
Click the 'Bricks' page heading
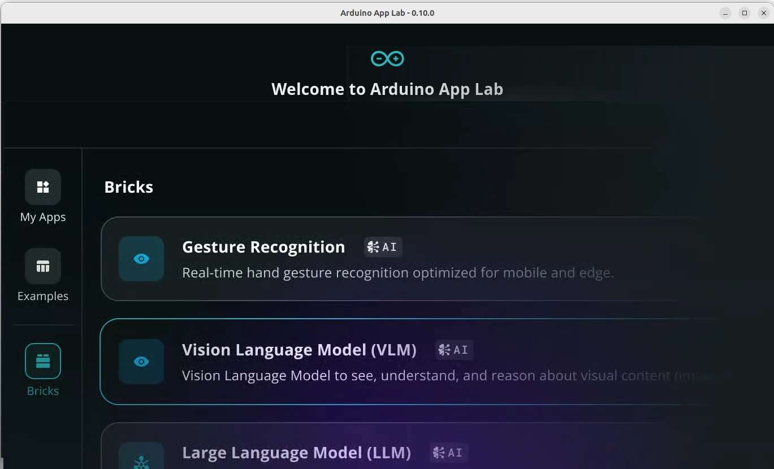pos(129,187)
